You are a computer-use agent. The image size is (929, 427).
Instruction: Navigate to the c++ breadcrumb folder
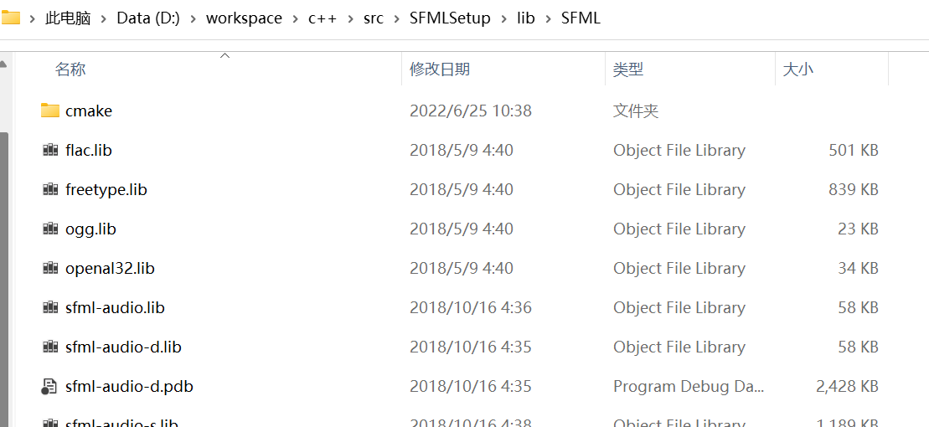coord(323,18)
